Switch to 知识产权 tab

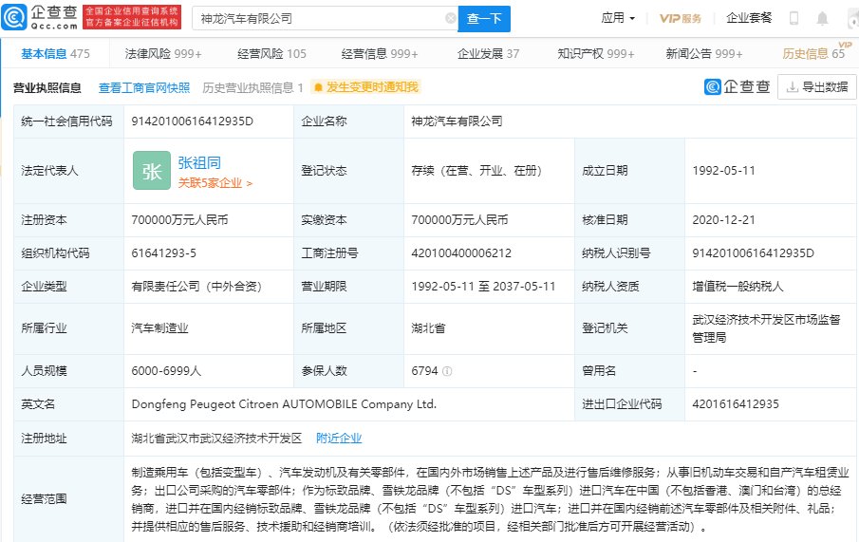point(595,54)
